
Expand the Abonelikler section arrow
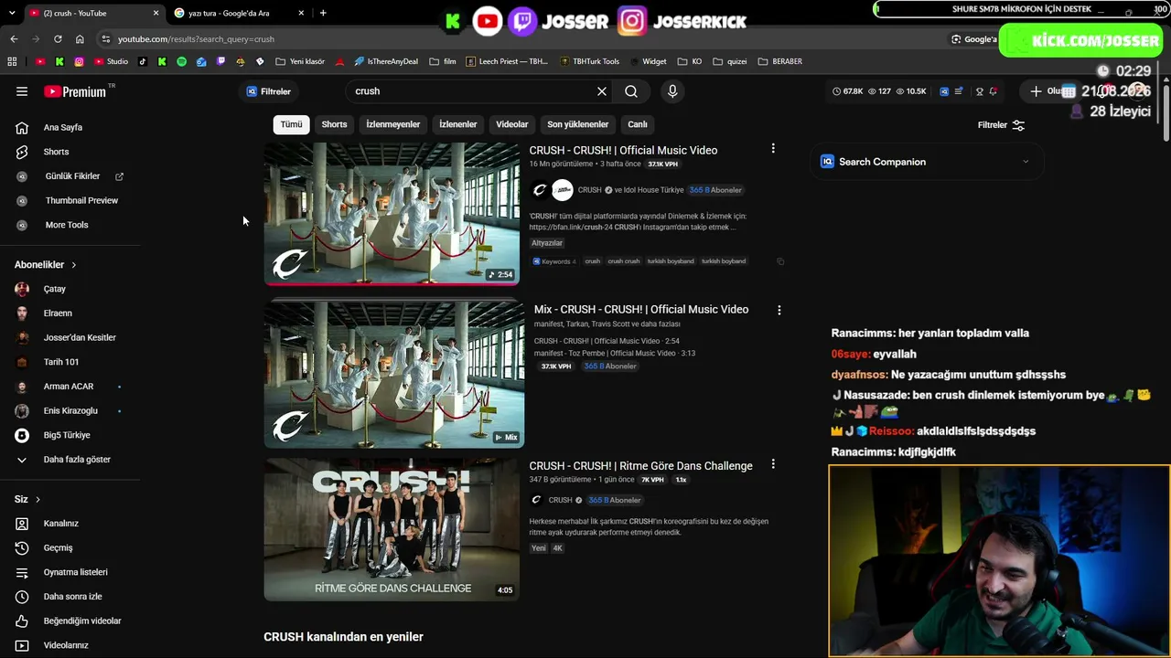tap(74, 265)
